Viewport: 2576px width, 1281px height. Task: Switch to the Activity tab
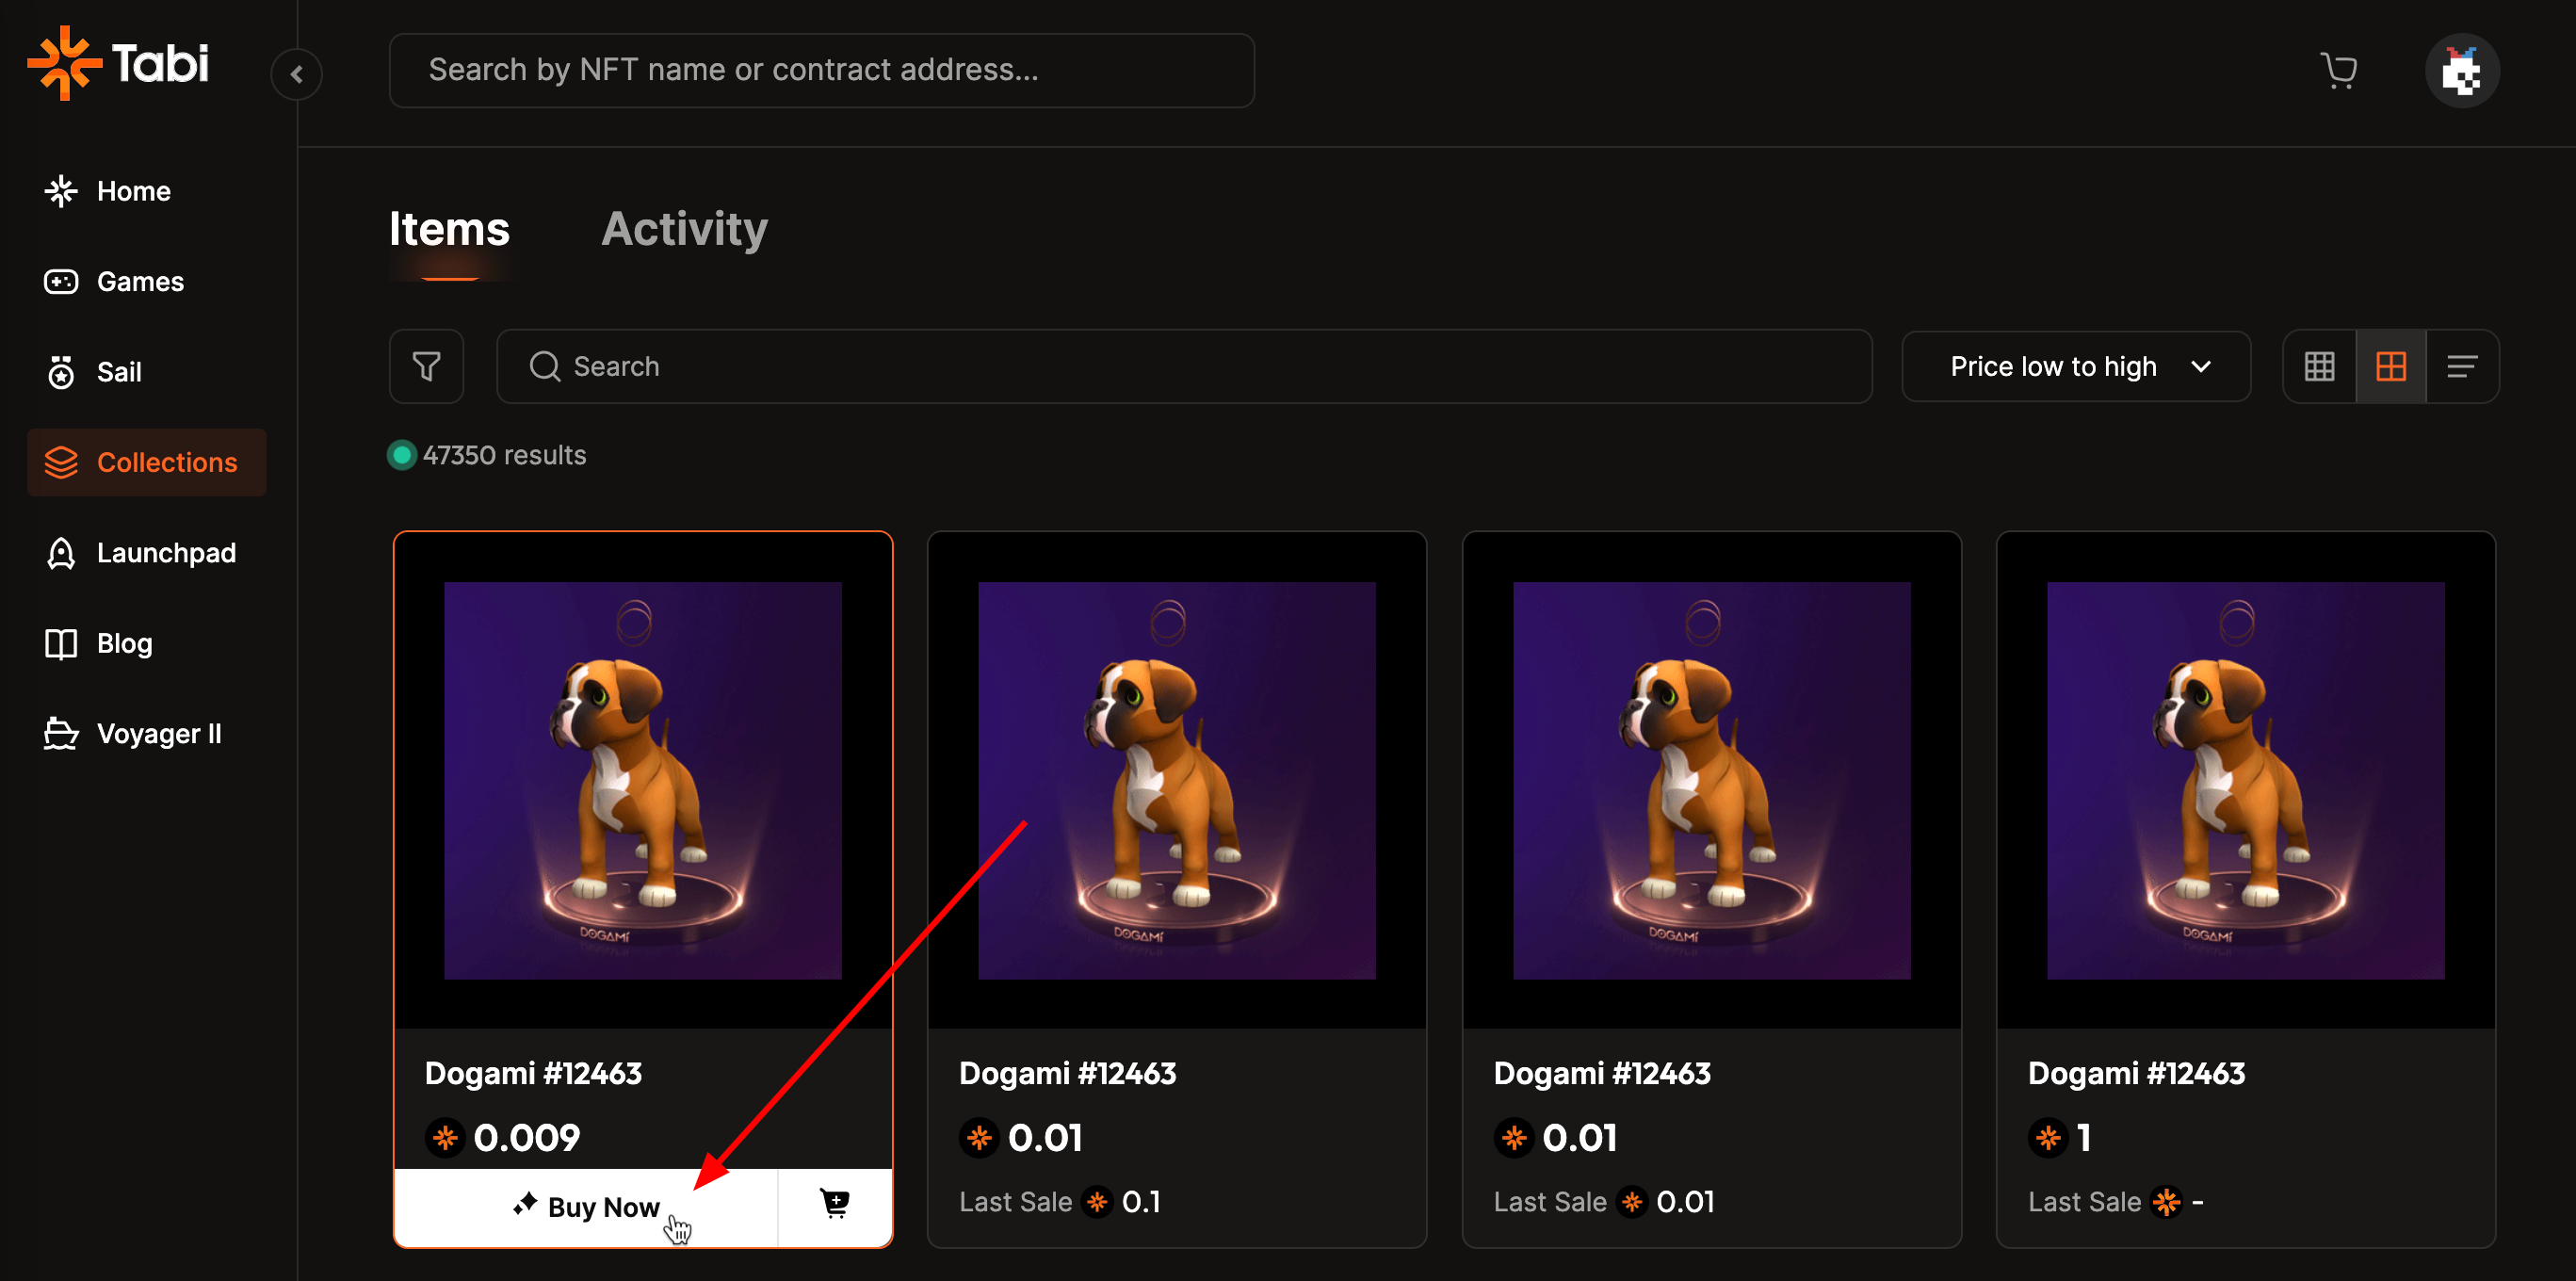pos(684,229)
